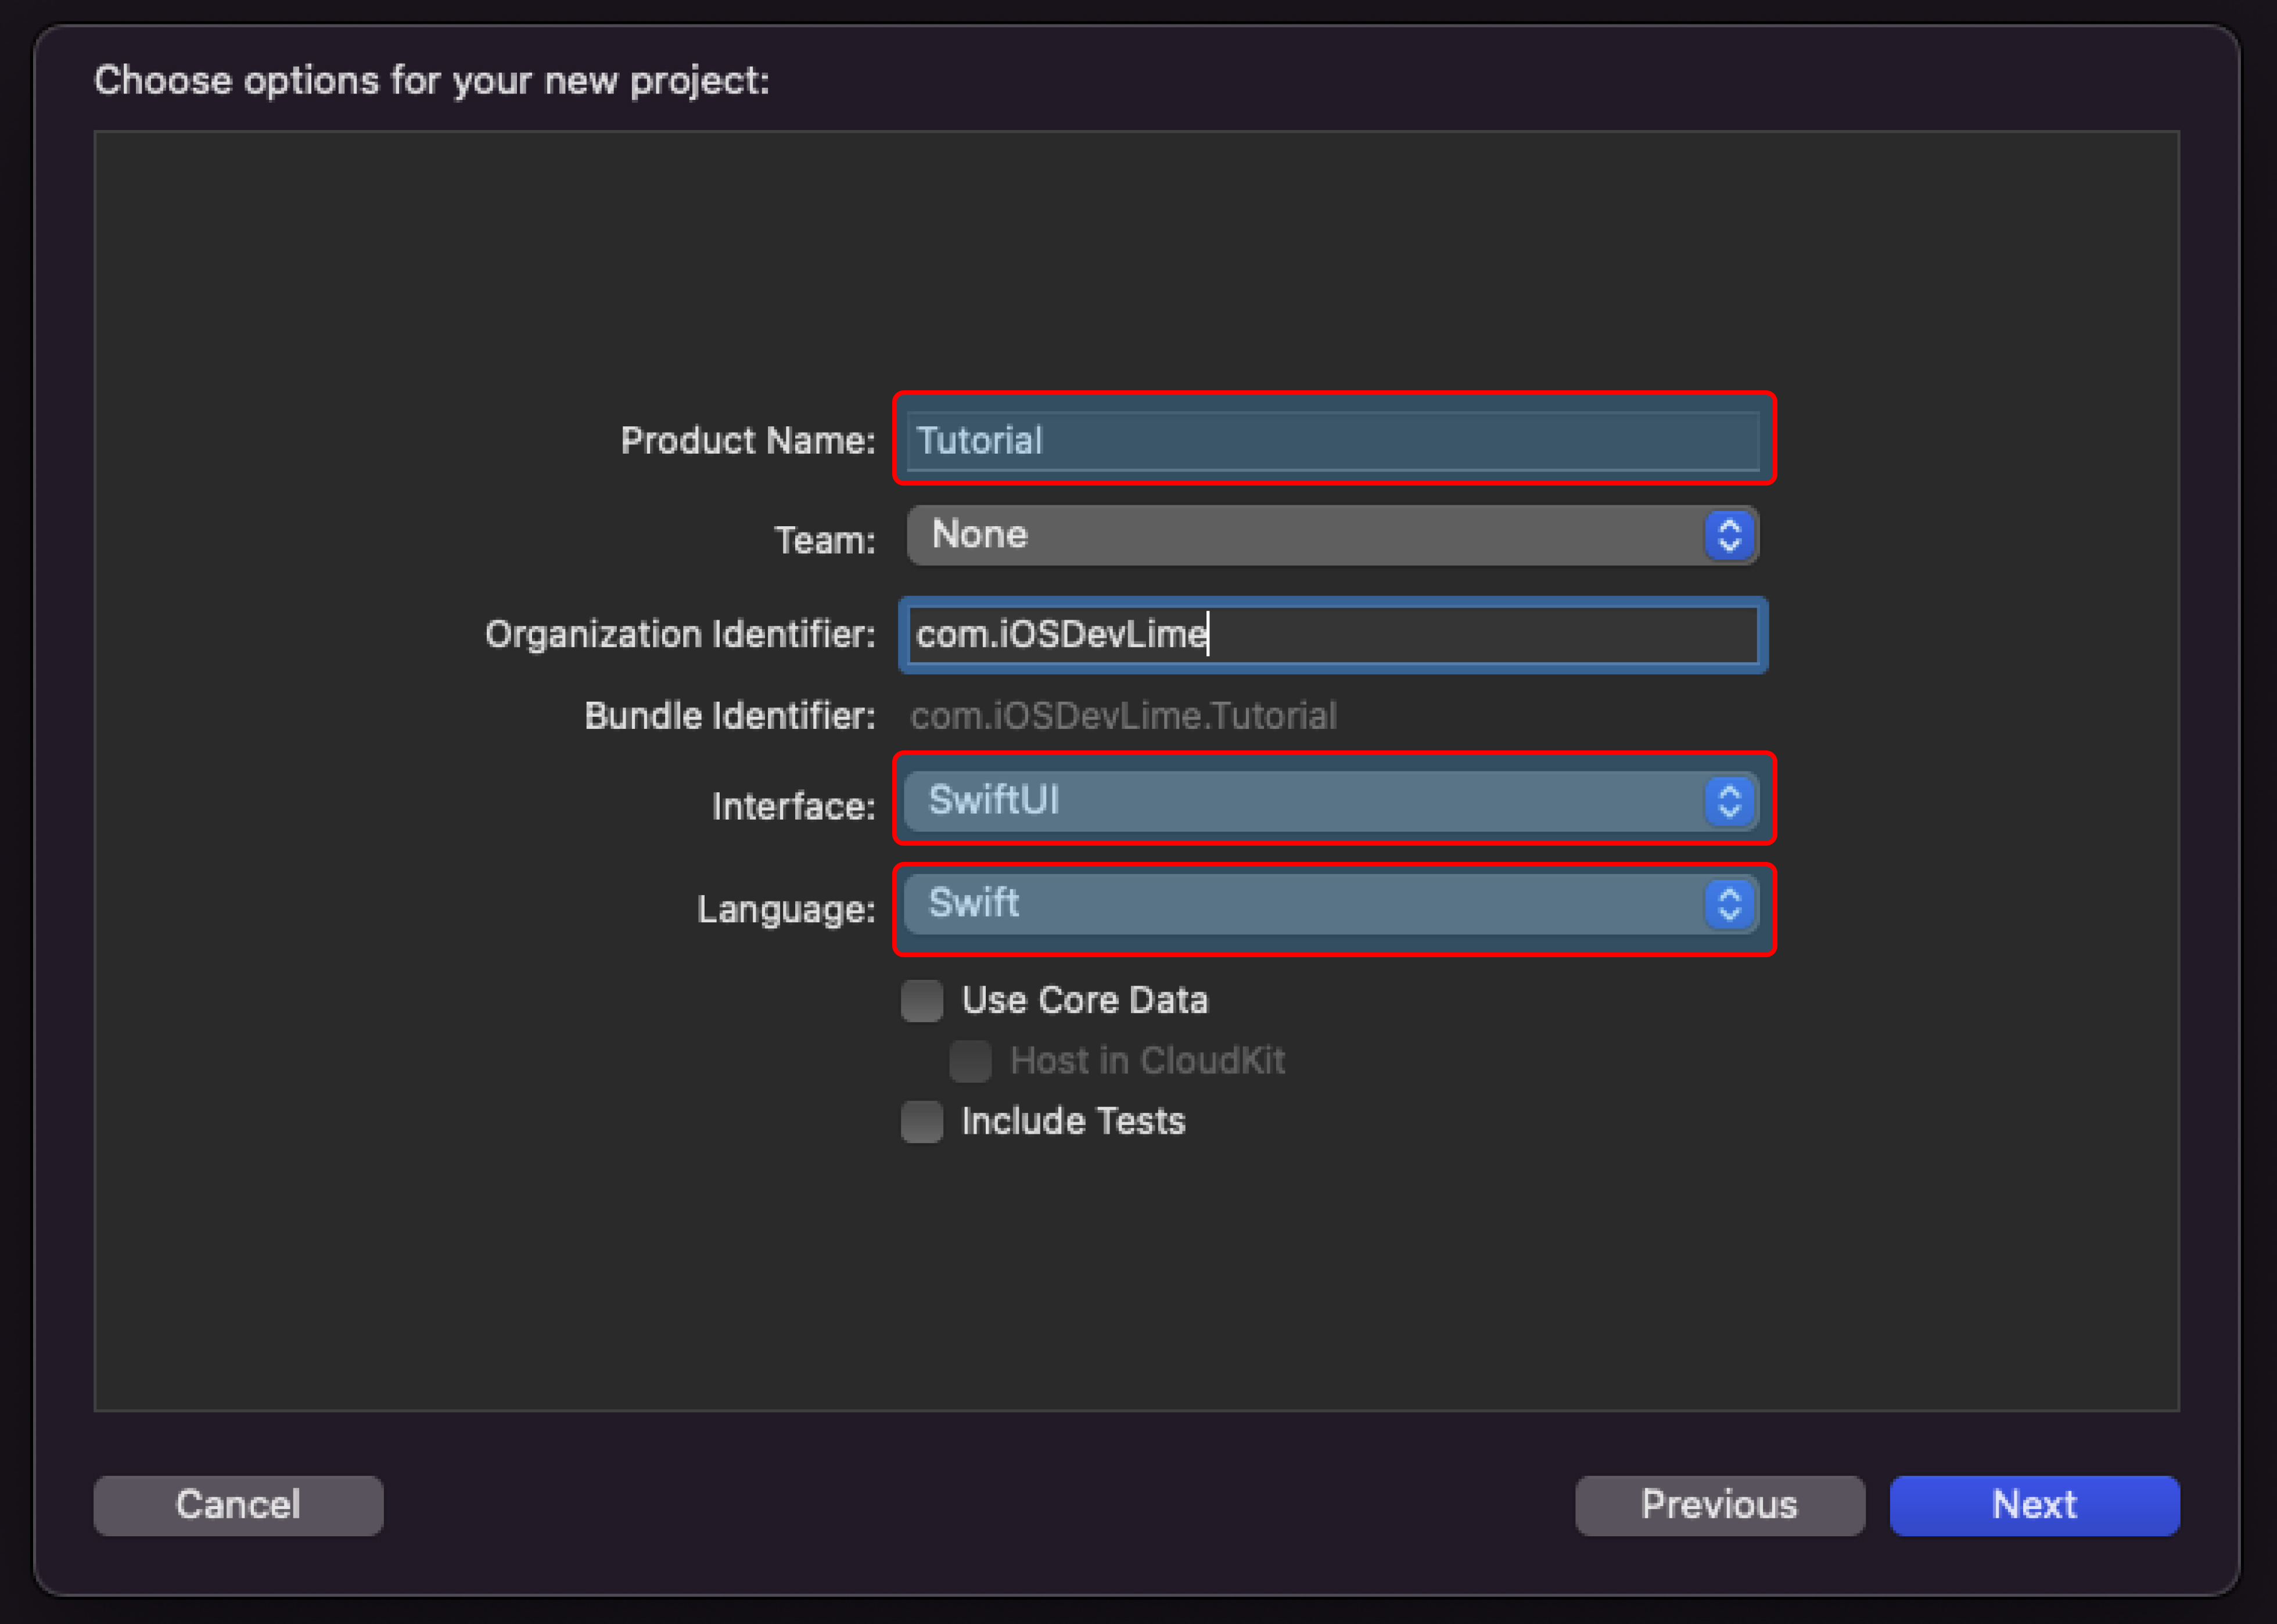Screen dimensions: 2277x1624
Task: Enable the Use Core Data checkbox
Action: (x=921, y=1001)
